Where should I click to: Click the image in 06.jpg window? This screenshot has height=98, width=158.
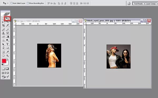pyautogui.click(x=49, y=56)
